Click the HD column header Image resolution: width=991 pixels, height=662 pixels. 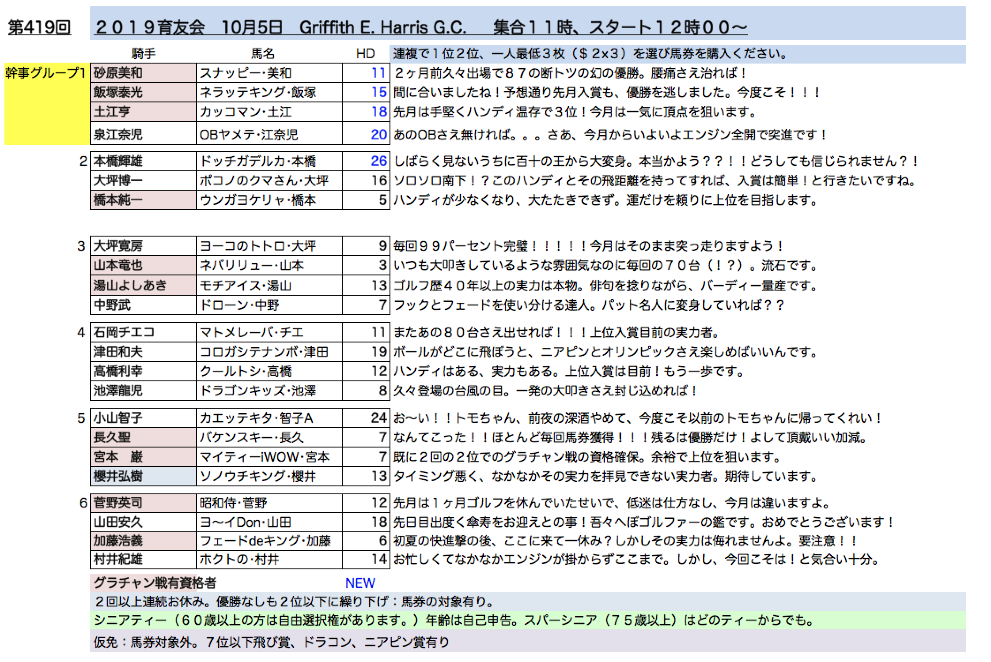point(365,54)
